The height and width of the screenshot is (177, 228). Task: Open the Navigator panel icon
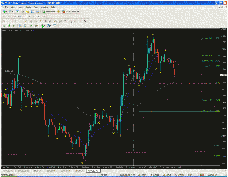[27, 11]
